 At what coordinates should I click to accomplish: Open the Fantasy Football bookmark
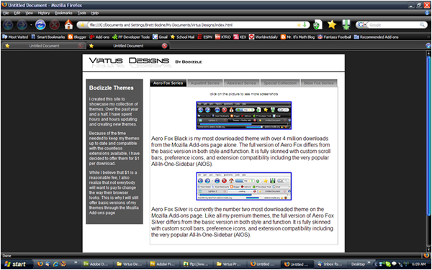click(x=334, y=37)
